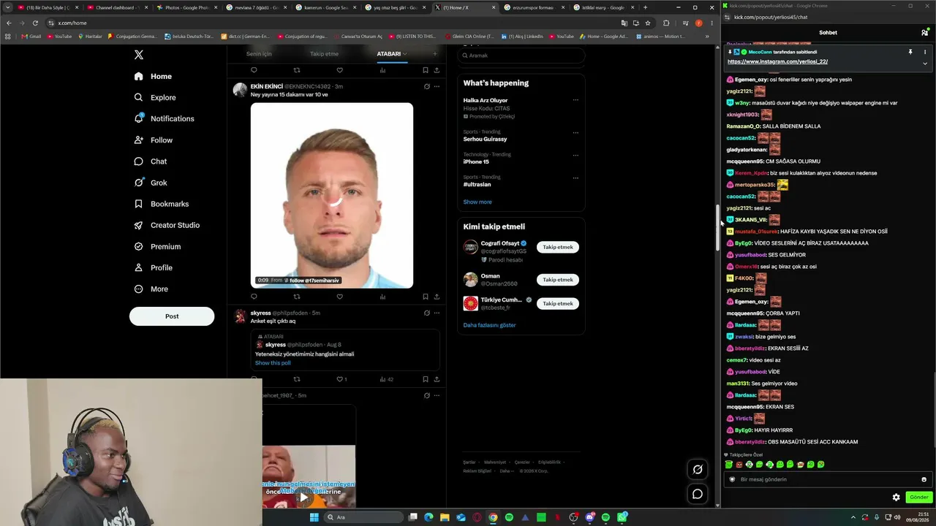This screenshot has width=936, height=526.
Task: Click the Windows Start button
Action: coord(314,517)
